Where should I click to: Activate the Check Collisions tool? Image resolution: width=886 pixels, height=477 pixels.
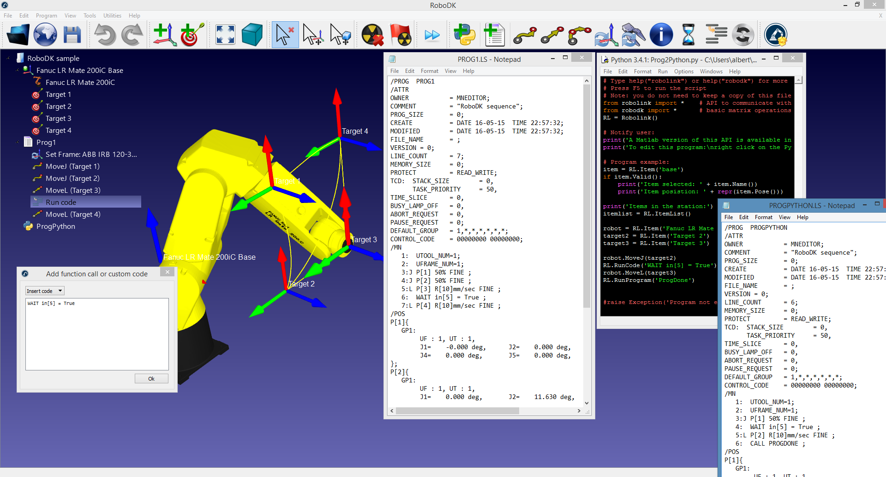click(373, 34)
